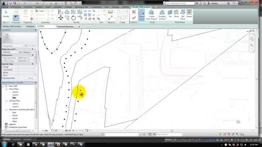Image resolution: width=262 pixels, height=147 pixels.
Task: Select the Ref Plane tool
Action: click(183, 15)
